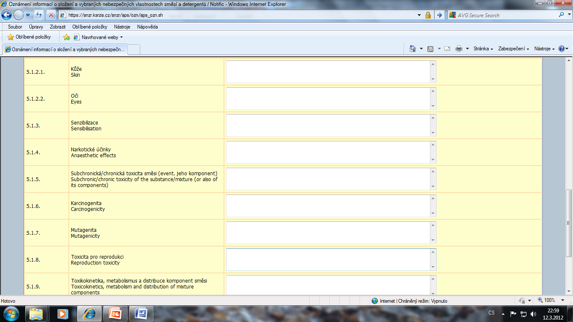573x322 pixels.
Task: Click the browser Back arrow button
Action: coord(7,15)
